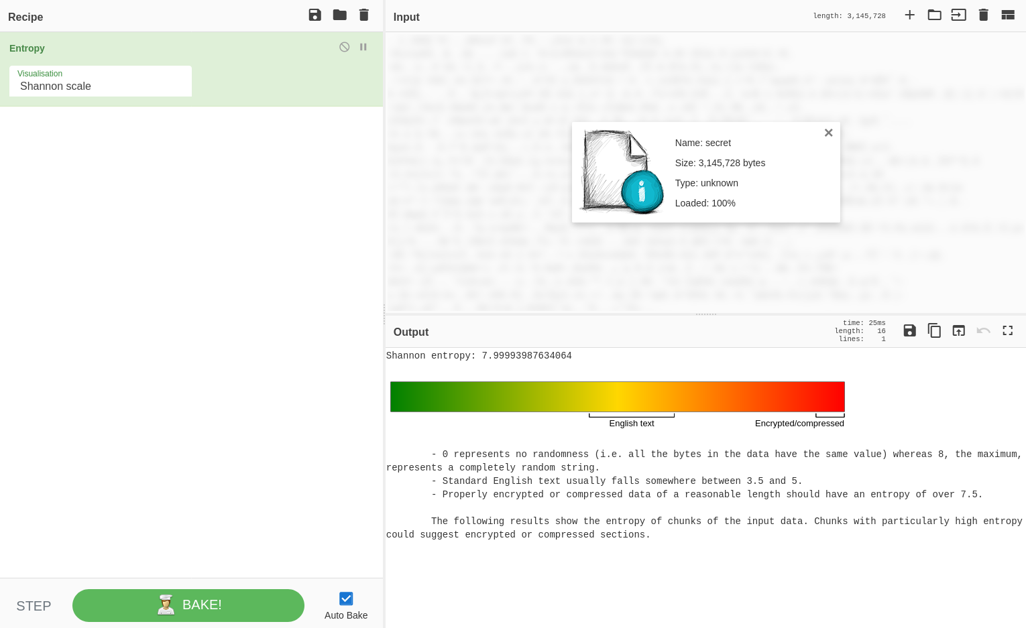Clear the recipe with trash icon
1026x628 pixels.
364,15
